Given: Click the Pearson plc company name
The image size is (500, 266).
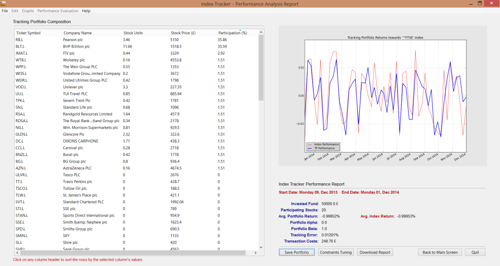Looking at the screenshot, I should (73, 40).
